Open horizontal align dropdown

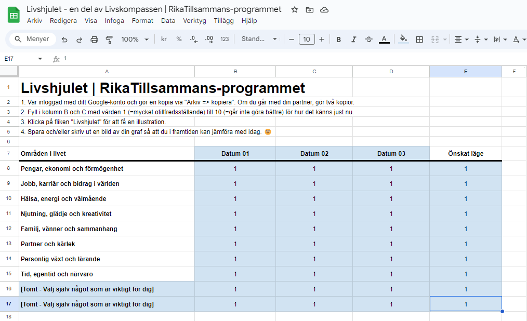click(462, 39)
